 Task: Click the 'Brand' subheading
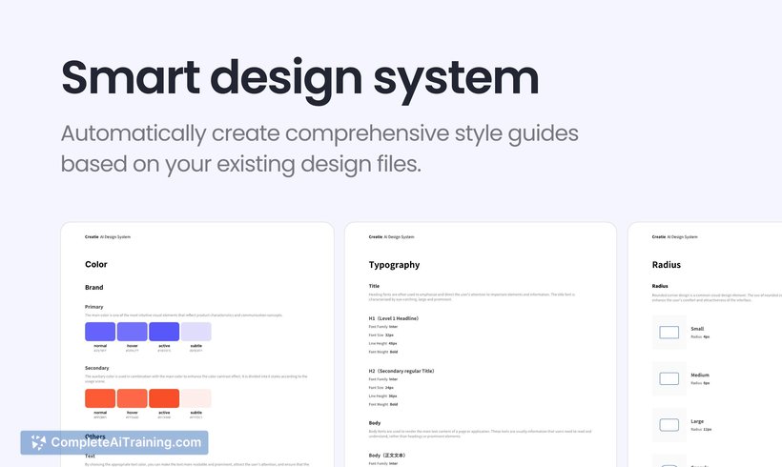pos(94,288)
